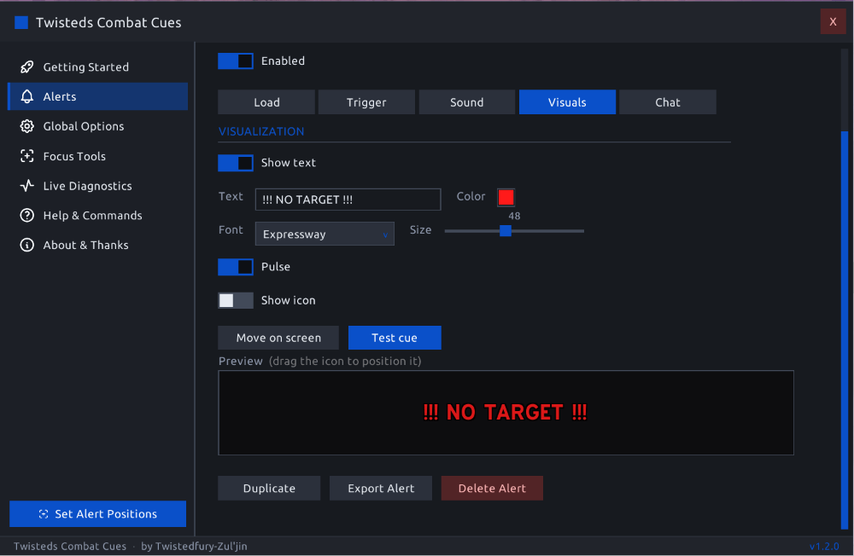Disable the Pulse switch

tap(236, 267)
